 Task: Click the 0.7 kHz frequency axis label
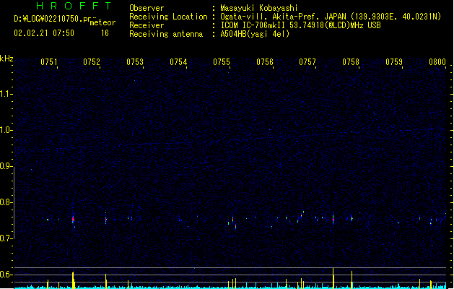(x=5, y=238)
